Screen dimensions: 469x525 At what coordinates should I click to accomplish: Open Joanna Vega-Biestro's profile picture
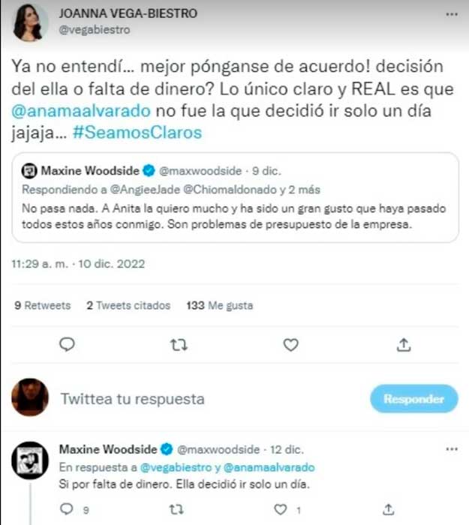(x=30, y=23)
